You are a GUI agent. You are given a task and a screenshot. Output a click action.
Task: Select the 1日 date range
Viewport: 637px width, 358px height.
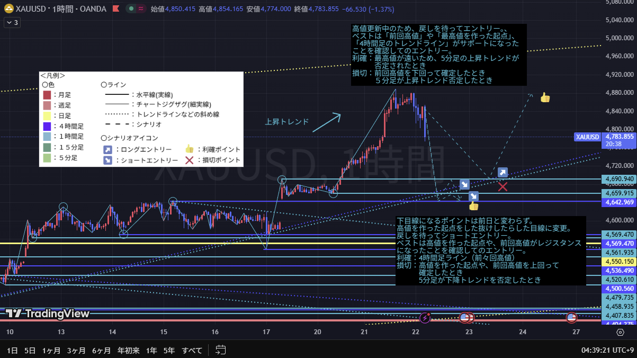12,350
